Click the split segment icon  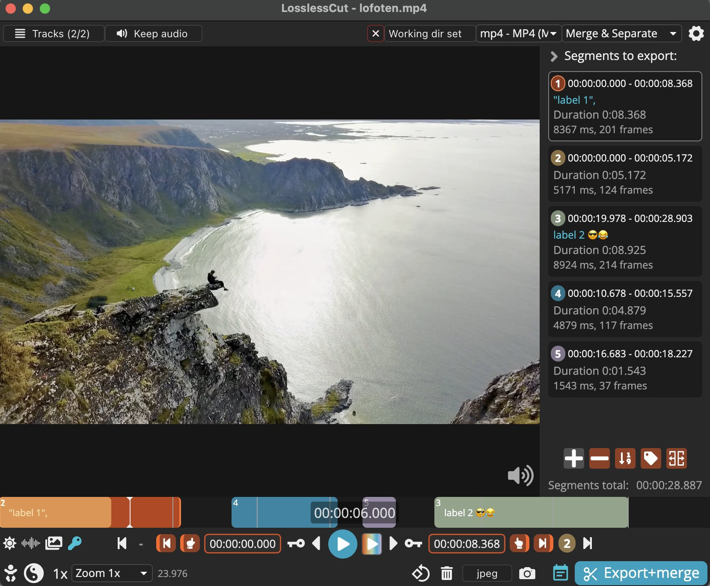(x=676, y=458)
